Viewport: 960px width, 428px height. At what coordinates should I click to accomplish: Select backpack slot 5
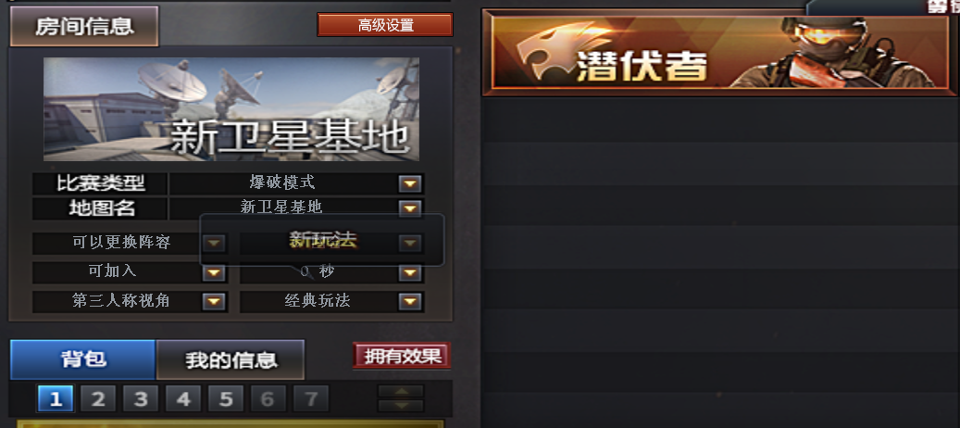[x=226, y=398]
